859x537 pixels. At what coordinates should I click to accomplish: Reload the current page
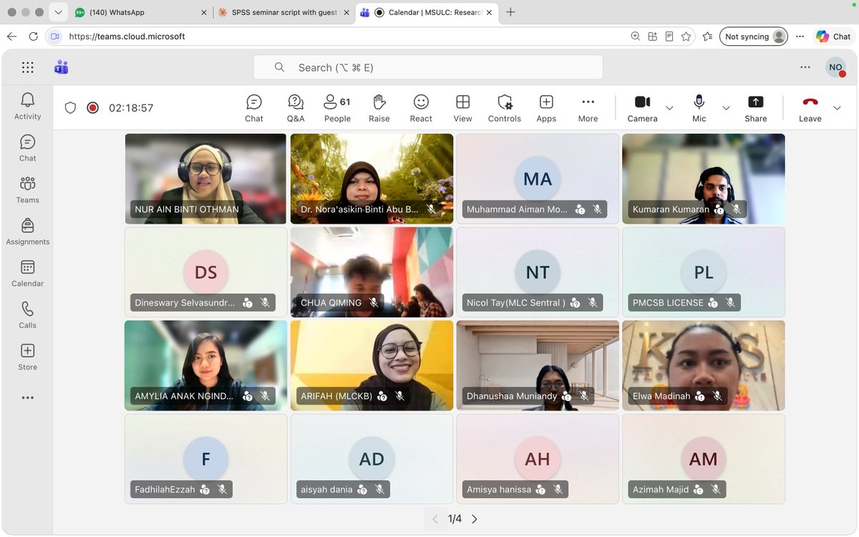click(x=33, y=37)
